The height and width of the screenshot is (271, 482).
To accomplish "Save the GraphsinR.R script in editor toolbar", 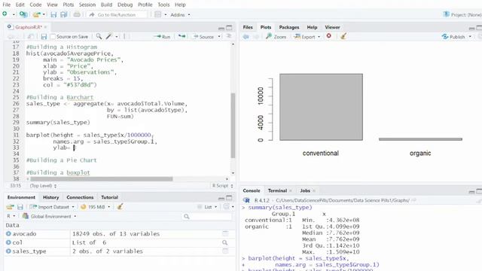I will click(x=44, y=37).
